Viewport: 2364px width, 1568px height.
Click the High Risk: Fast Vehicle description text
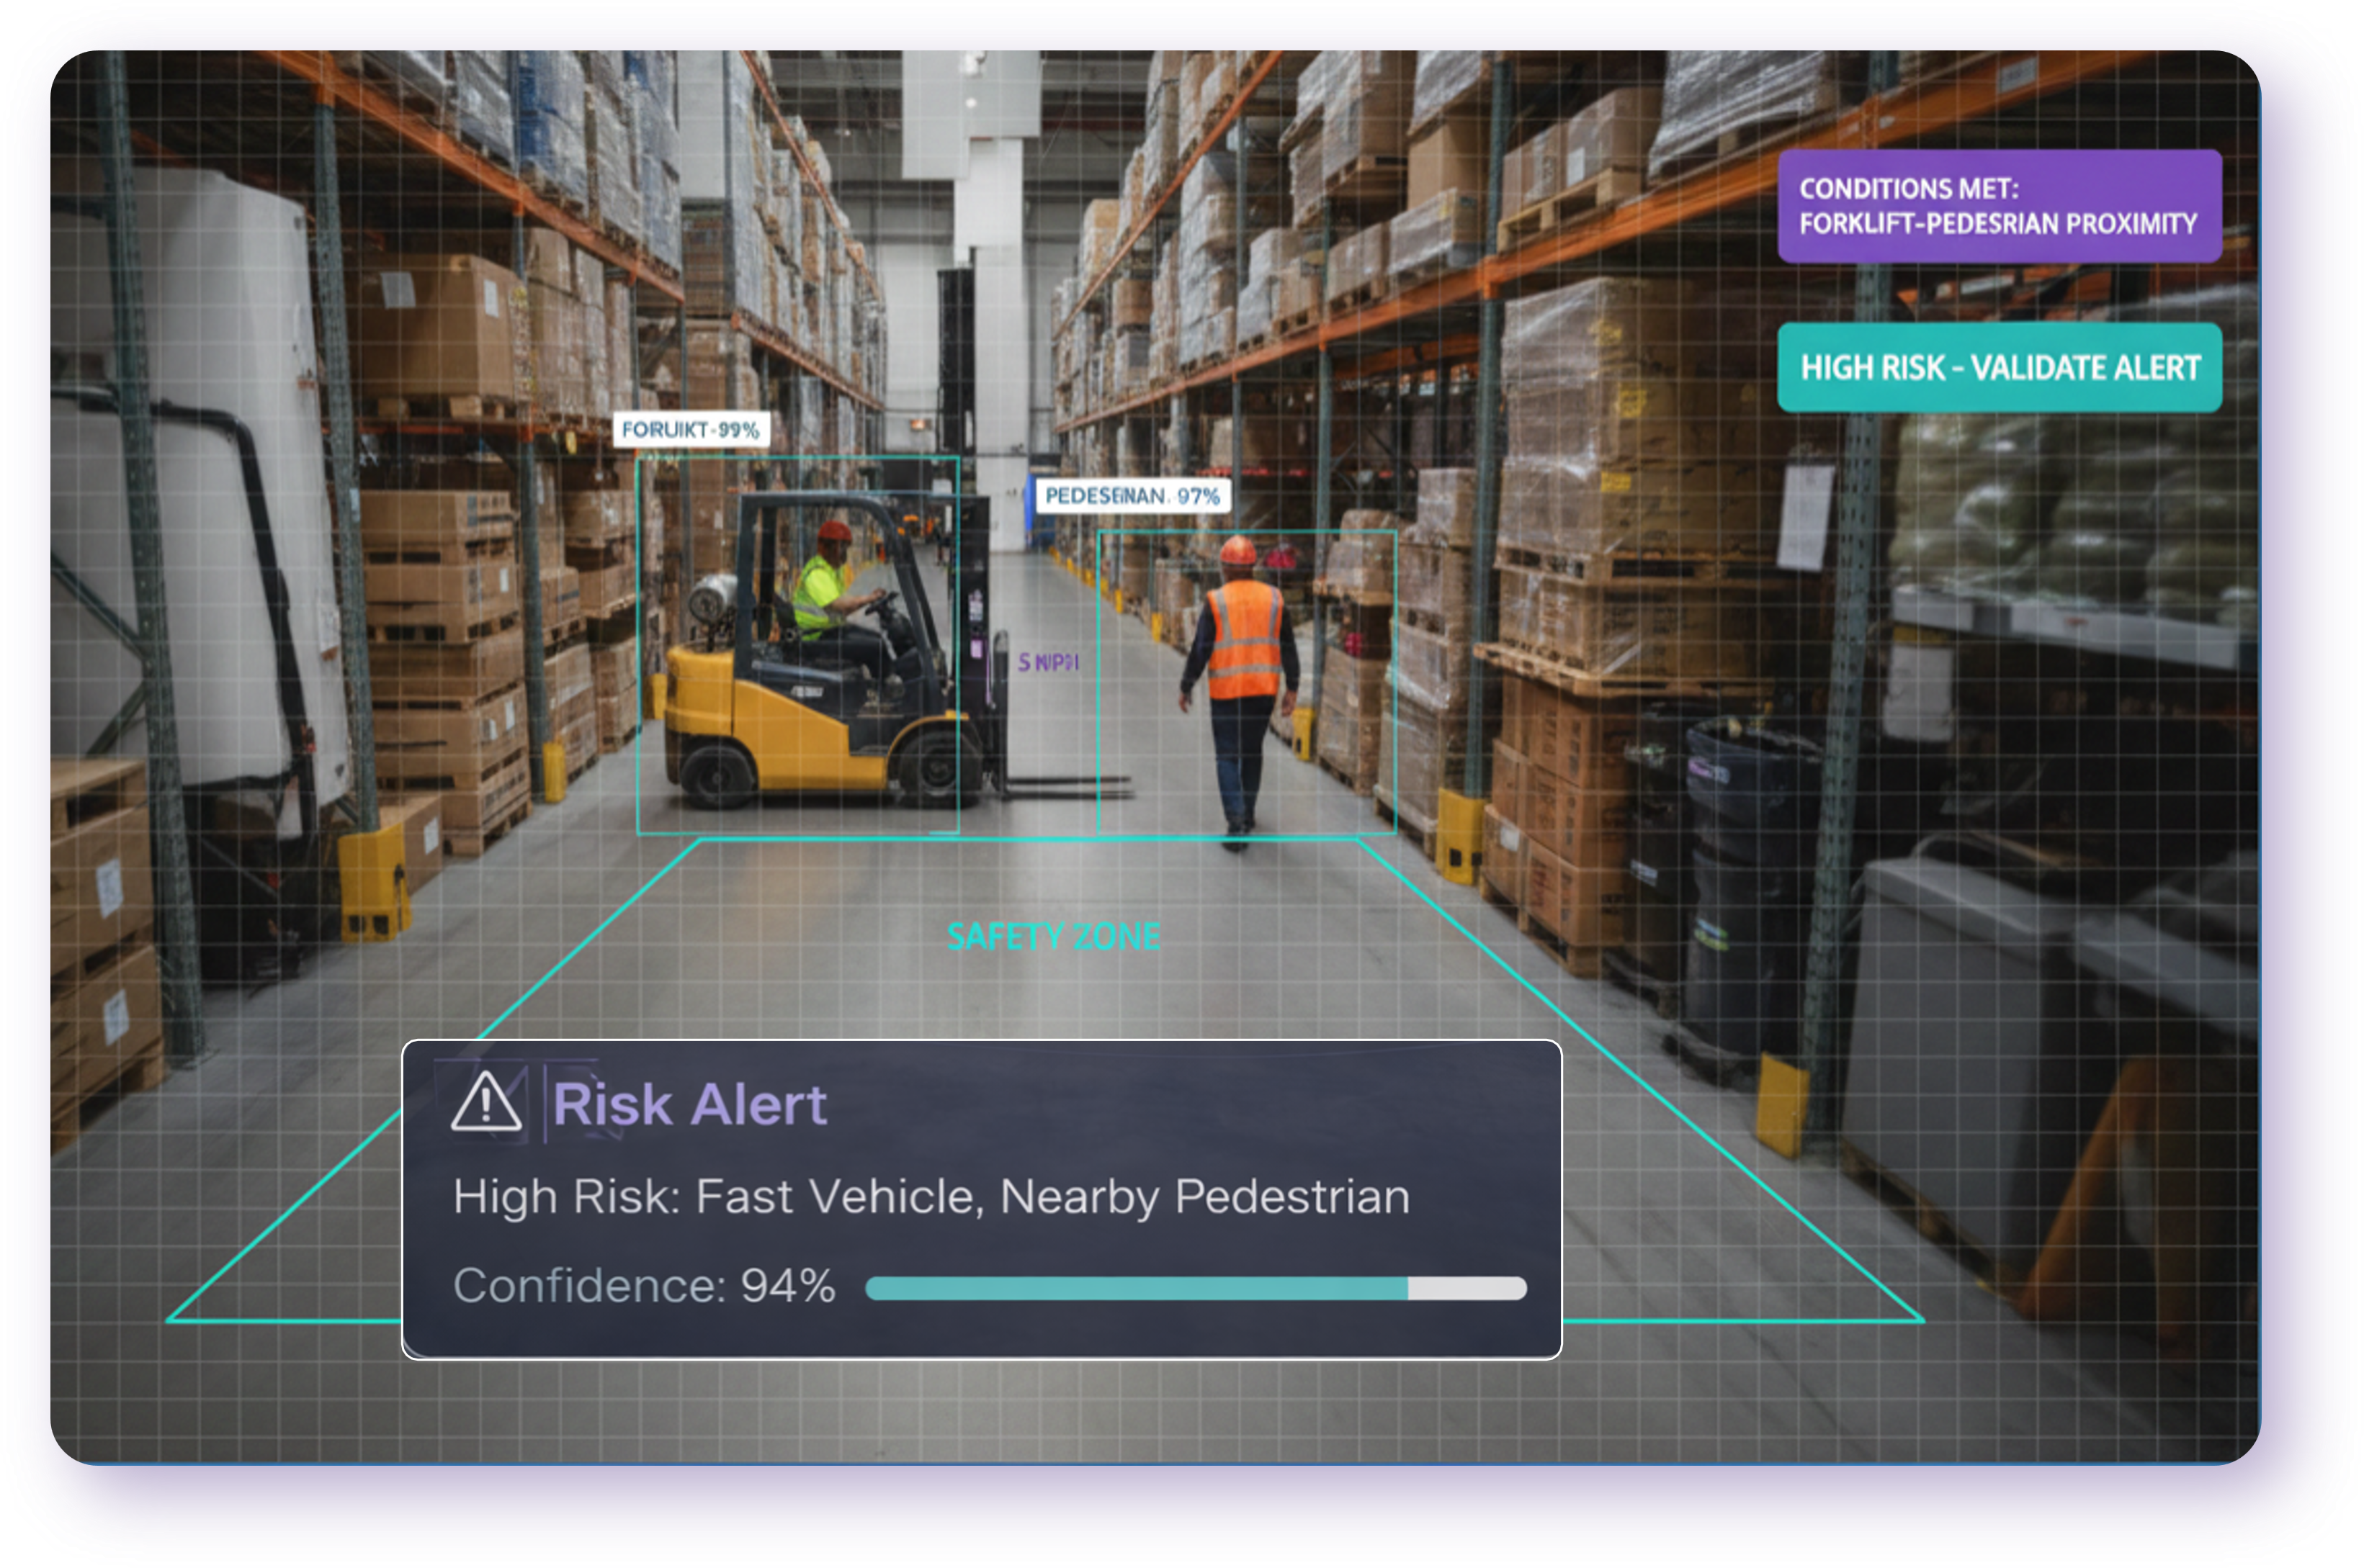[x=931, y=1197]
